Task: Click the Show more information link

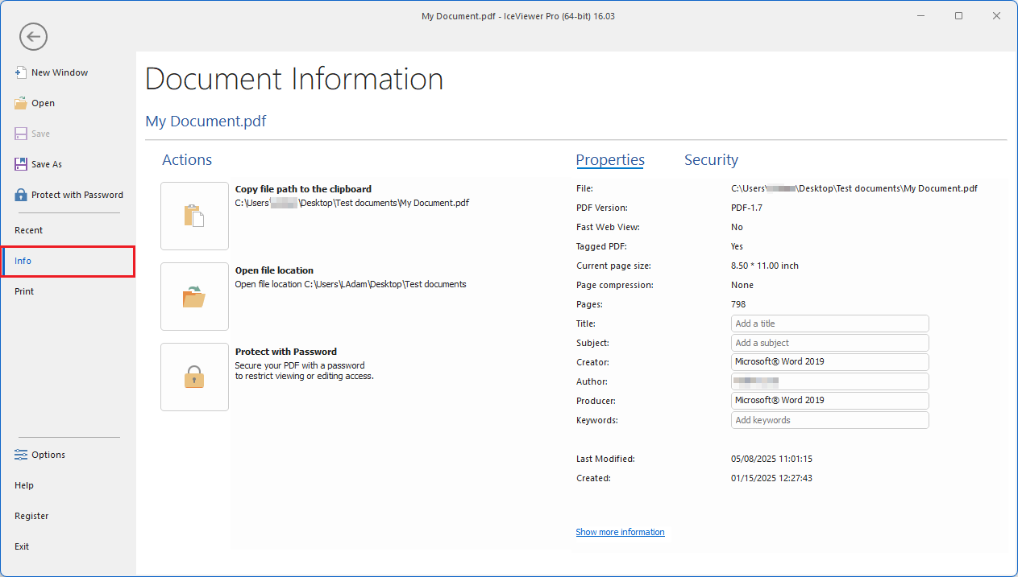Action: point(620,532)
